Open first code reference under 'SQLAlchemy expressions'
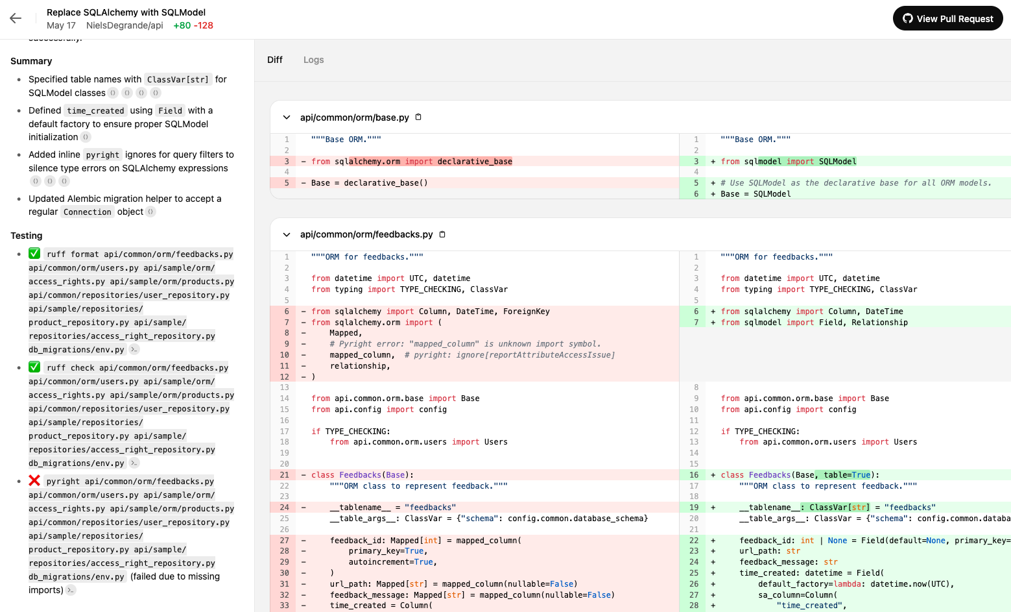Viewport: 1011px width, 612px height. [36, 181]
